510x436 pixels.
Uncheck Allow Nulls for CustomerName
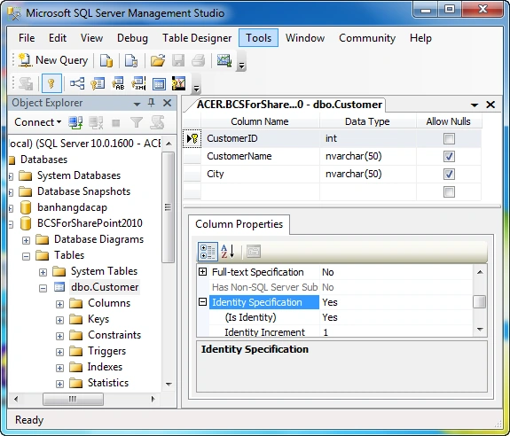(449, 156)
